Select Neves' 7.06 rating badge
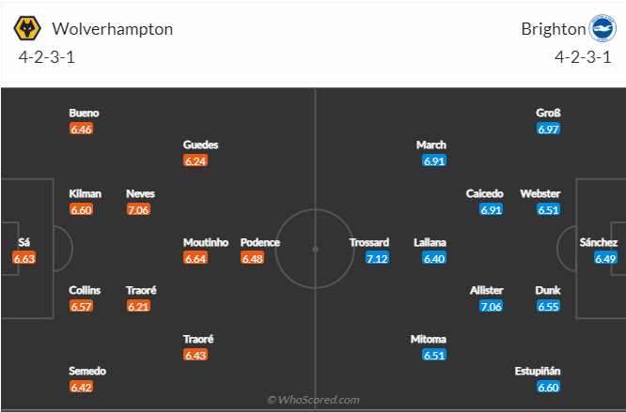 (x=138, y=209)
